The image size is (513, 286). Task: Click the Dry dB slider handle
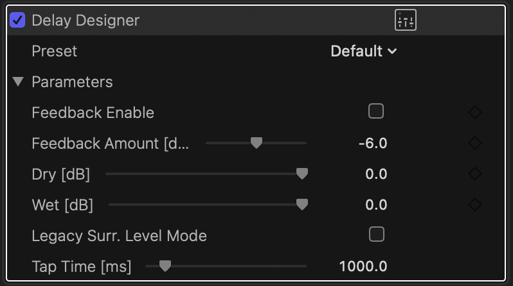[302, 174]
